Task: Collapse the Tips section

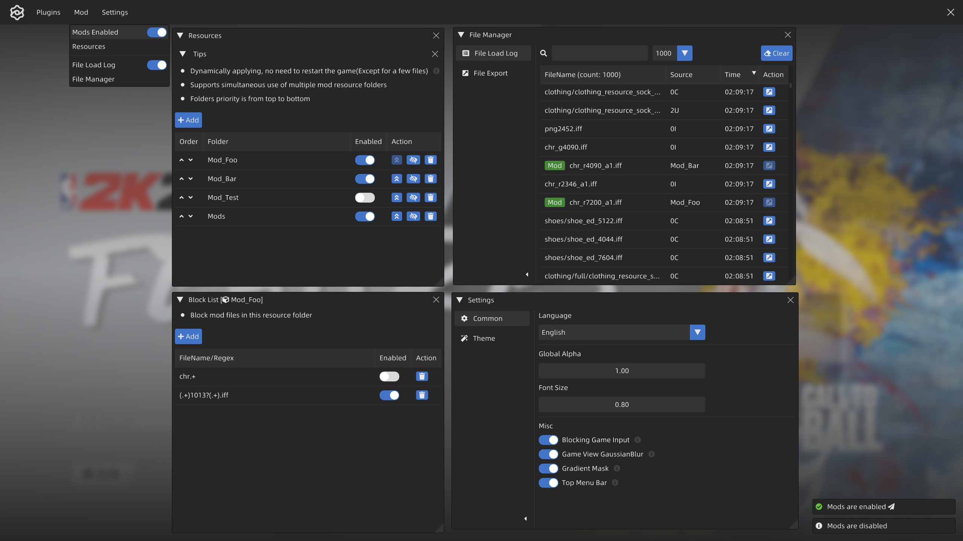Action: 183,54
